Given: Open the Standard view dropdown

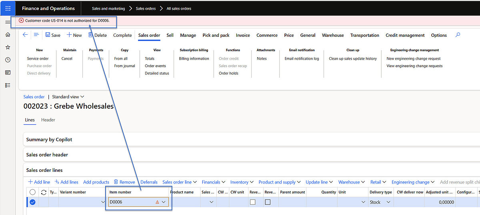Looking at the screenshot, I should (68, 97).
